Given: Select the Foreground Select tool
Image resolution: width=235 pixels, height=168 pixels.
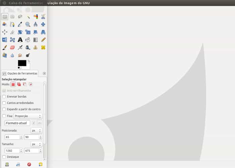Looking at the screenshot, I should click(x=5, y=24).
